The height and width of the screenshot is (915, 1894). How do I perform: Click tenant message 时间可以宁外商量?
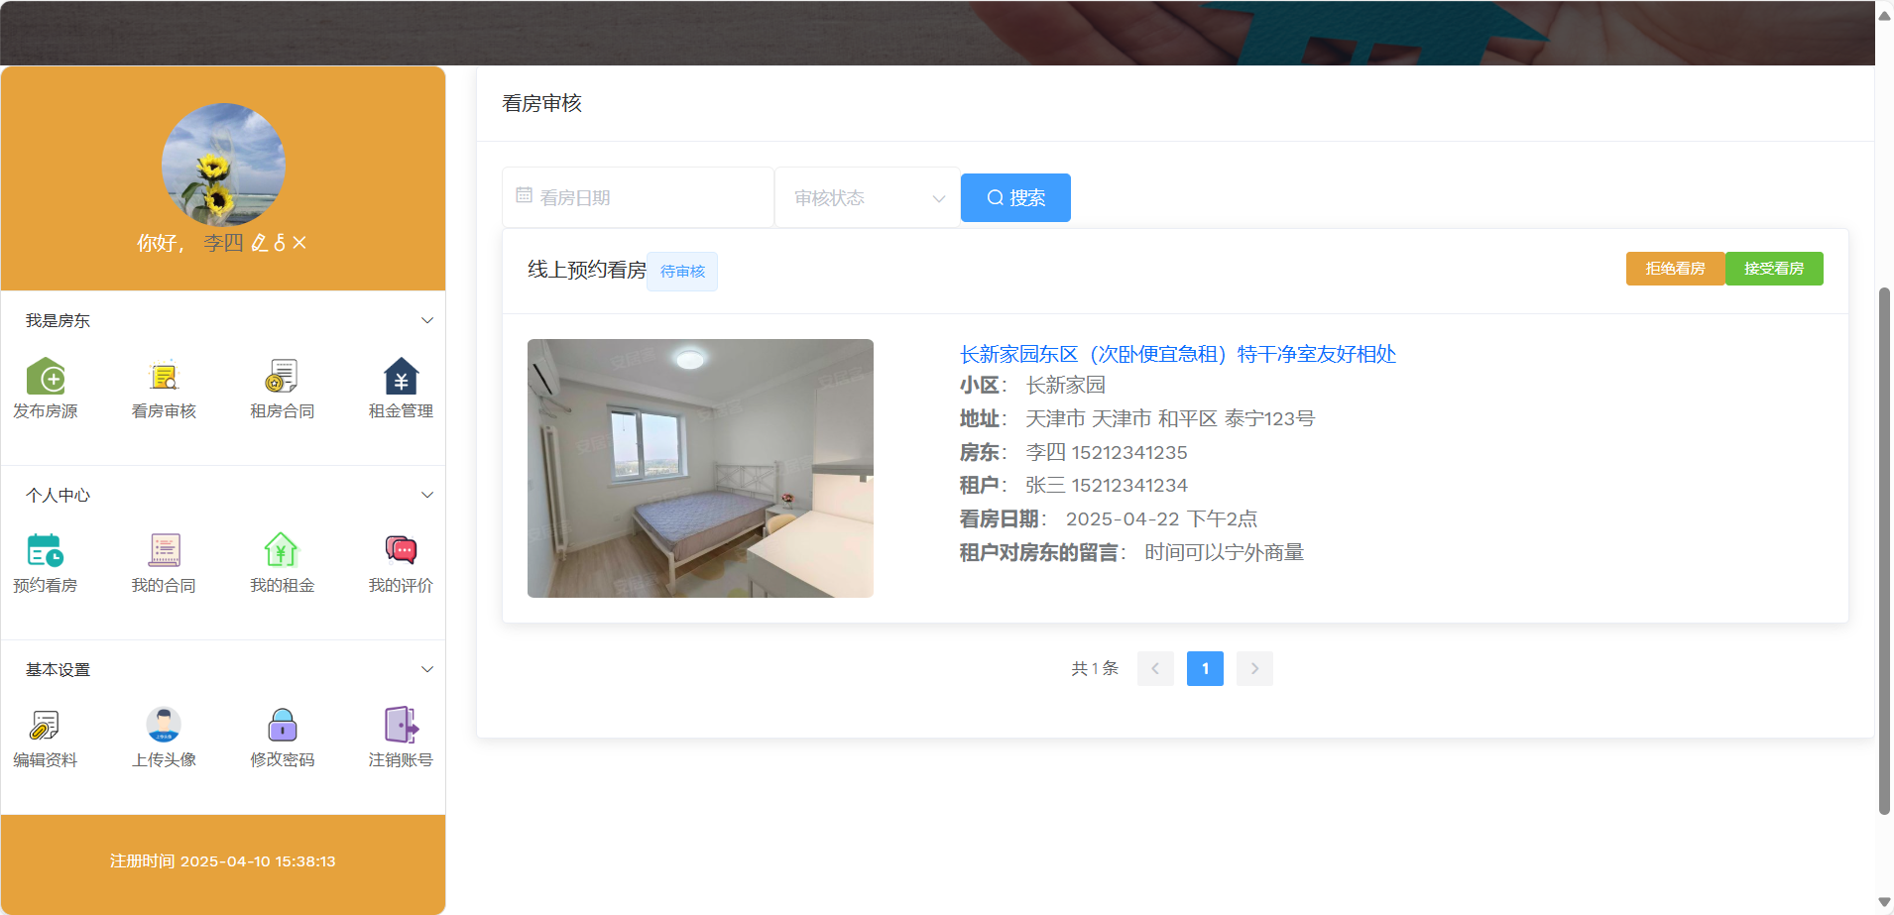click(1224, 552)
